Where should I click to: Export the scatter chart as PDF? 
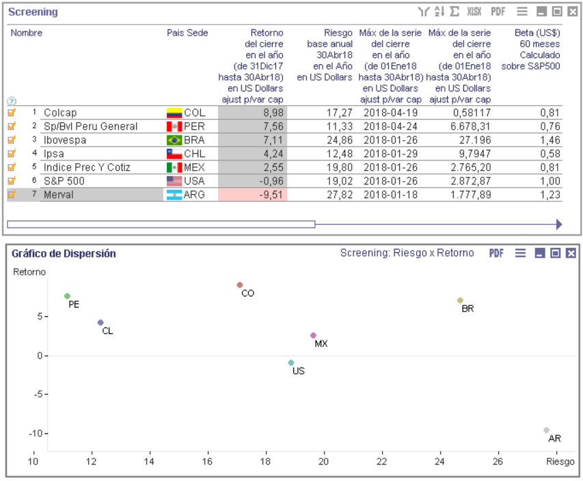[496, 253]
